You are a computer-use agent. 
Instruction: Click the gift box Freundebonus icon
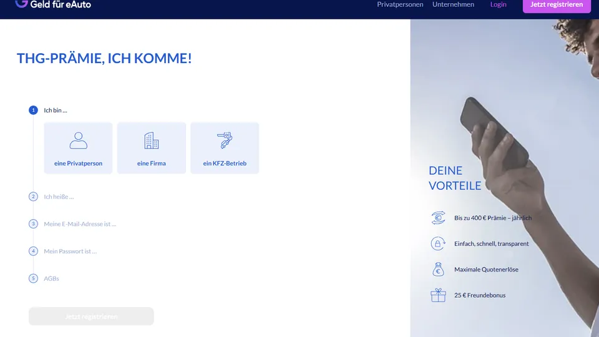click(x=438, y=295)
